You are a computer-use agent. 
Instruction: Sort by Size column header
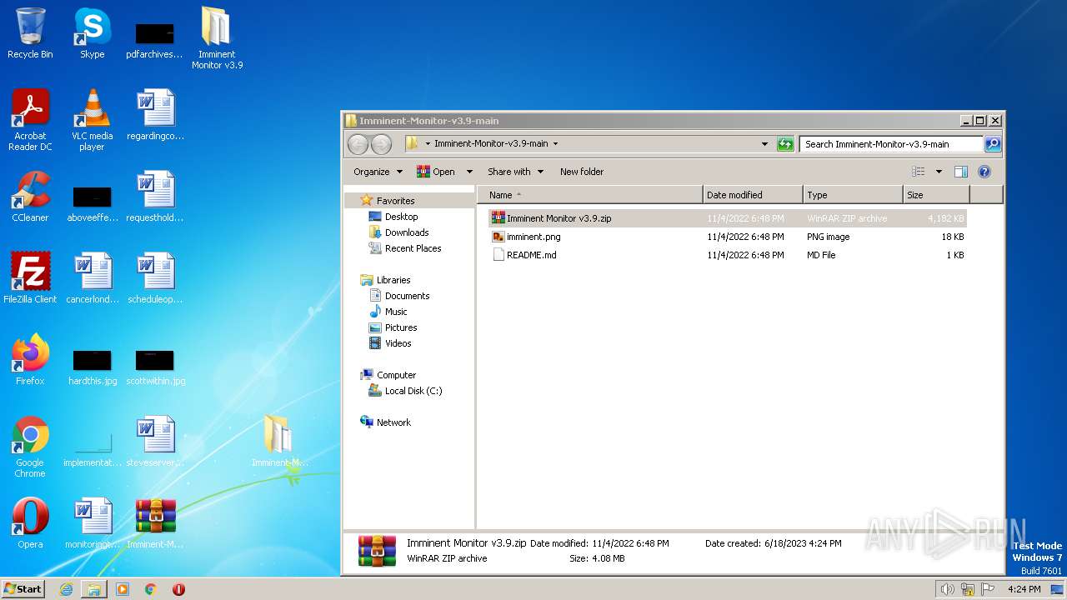tap(936, 195)
